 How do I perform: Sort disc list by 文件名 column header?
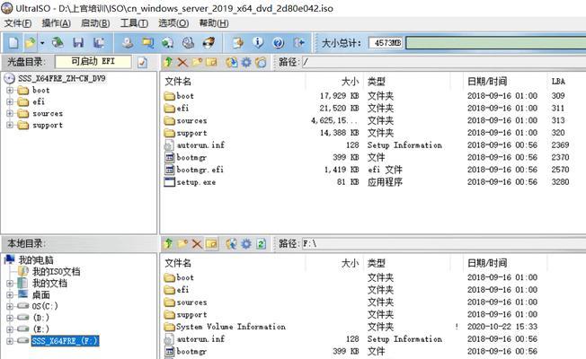point(234,82)
